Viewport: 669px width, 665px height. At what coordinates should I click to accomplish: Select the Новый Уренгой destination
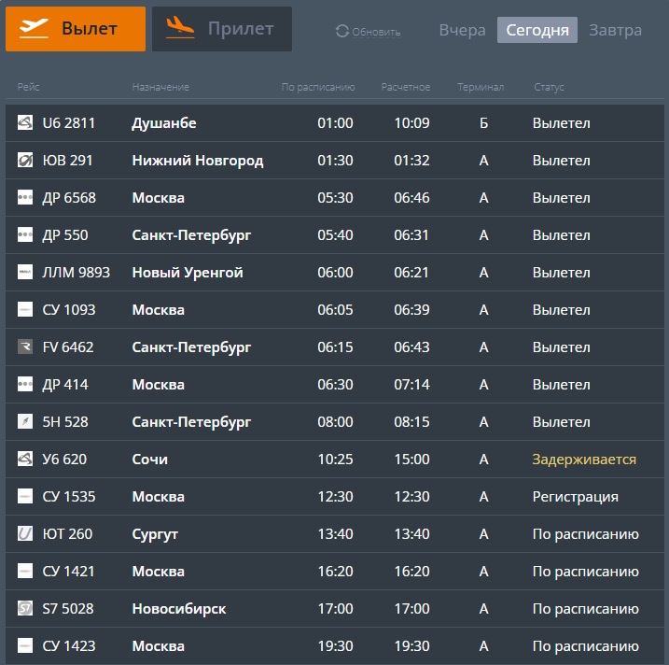188,273
